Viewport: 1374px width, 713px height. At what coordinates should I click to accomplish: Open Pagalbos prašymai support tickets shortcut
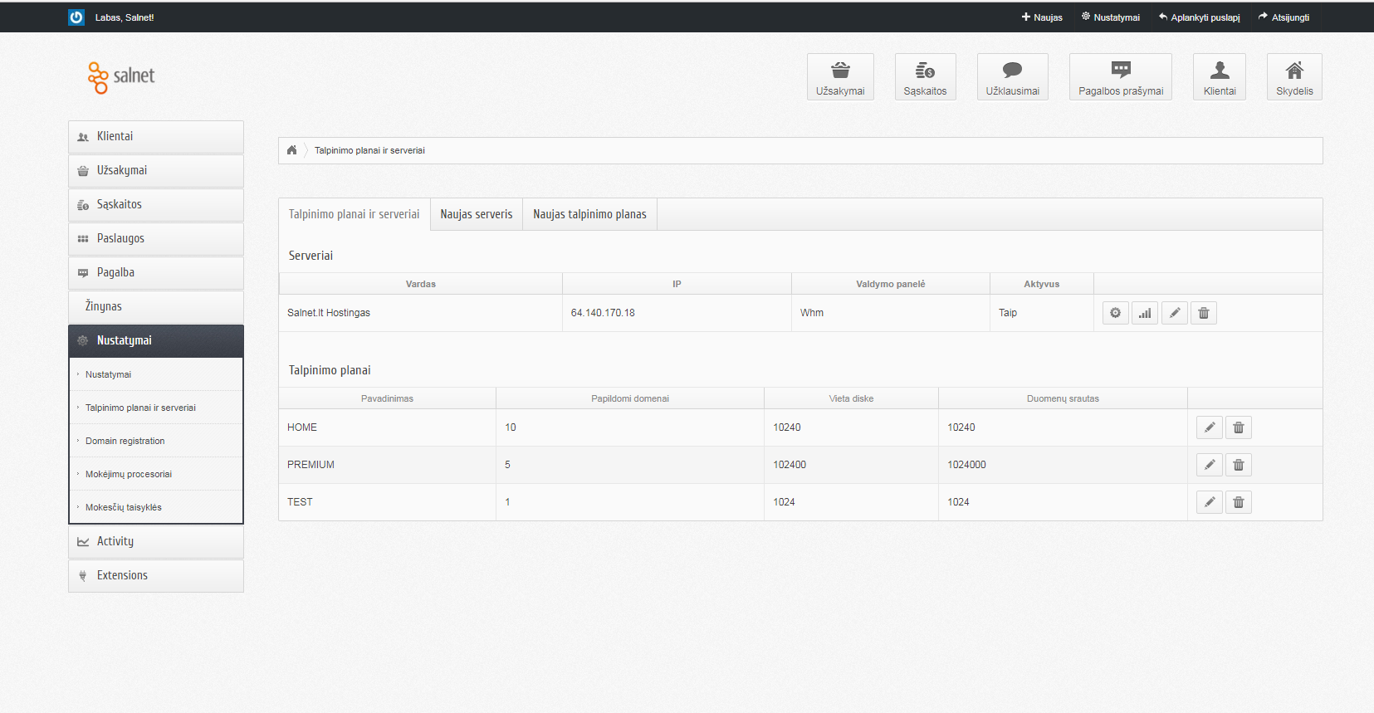[x=1121, y=77]
